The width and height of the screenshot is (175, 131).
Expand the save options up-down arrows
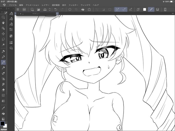tap(50, 10)
